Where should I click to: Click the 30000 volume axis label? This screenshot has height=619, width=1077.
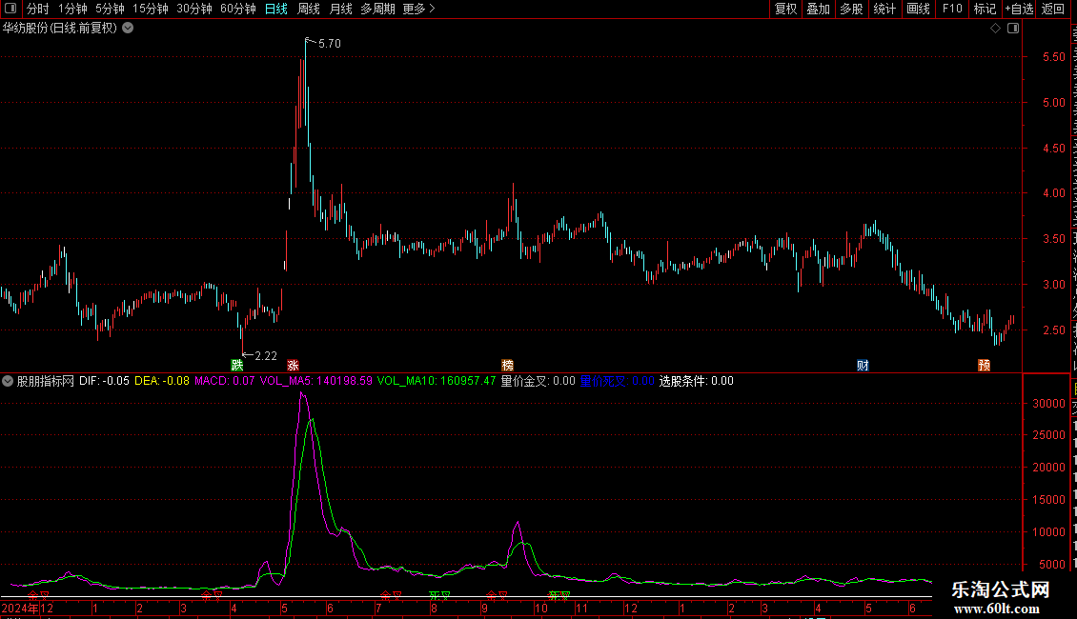(x=1048, y=404)
